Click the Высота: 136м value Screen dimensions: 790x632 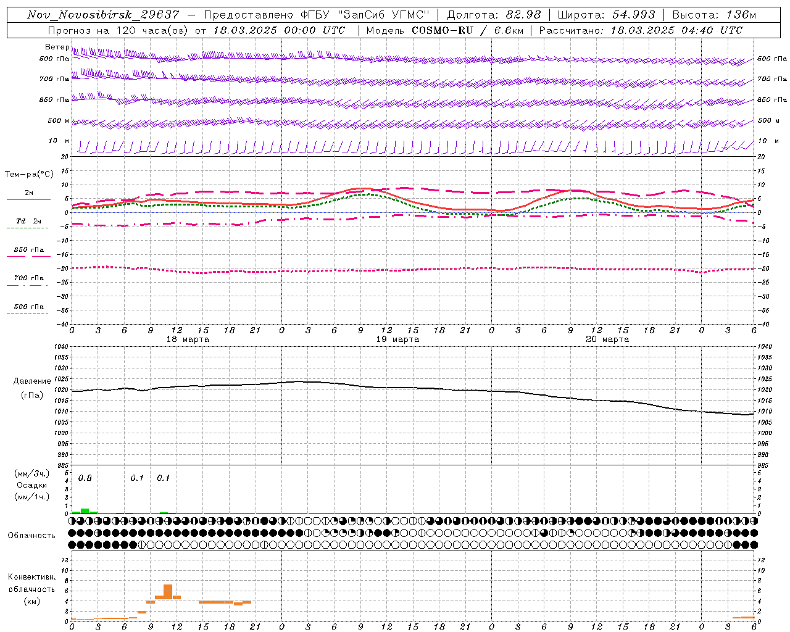(714, 15)
